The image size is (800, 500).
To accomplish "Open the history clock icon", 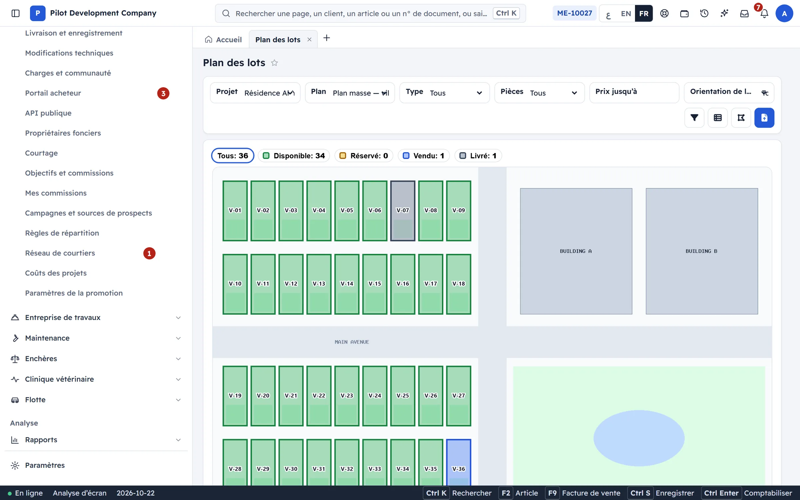I will tap(704, 13).
